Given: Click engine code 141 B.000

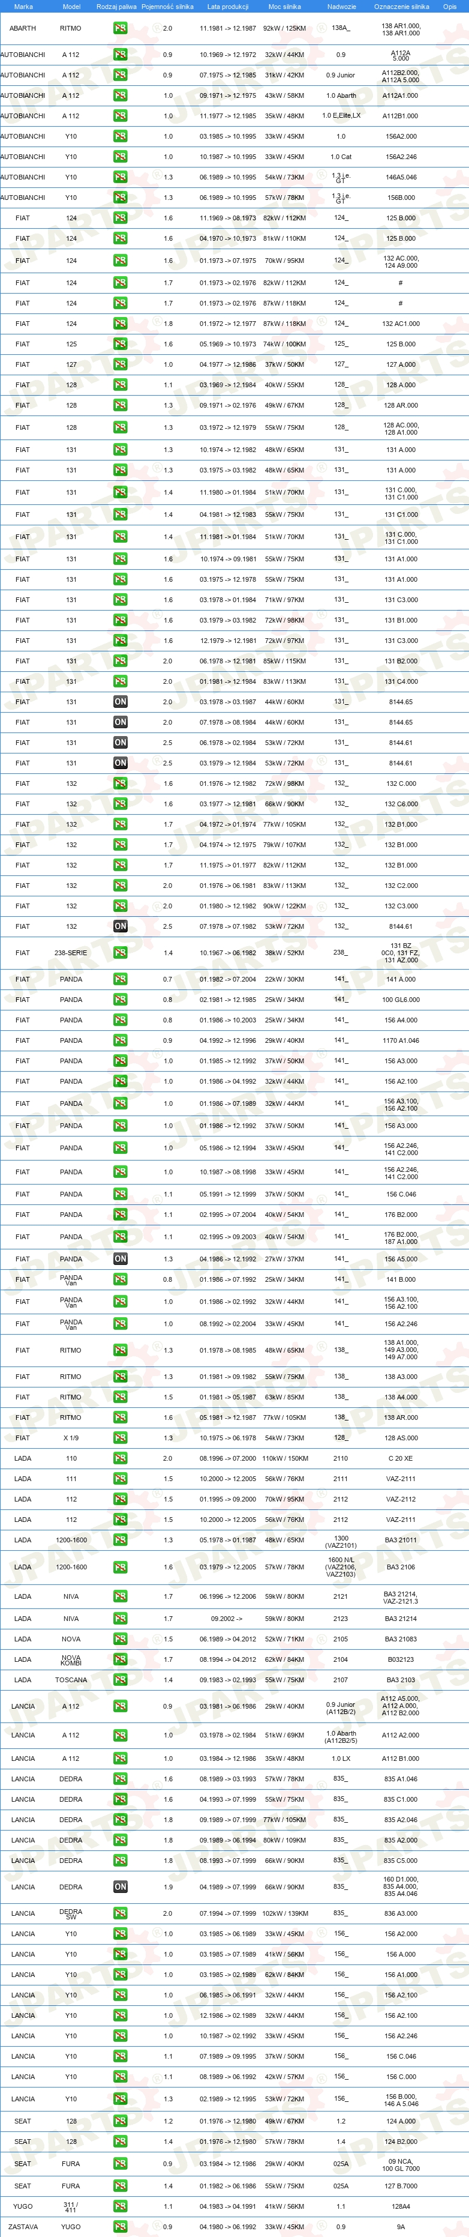Looking at the screenshot, I should point(401,1279).
